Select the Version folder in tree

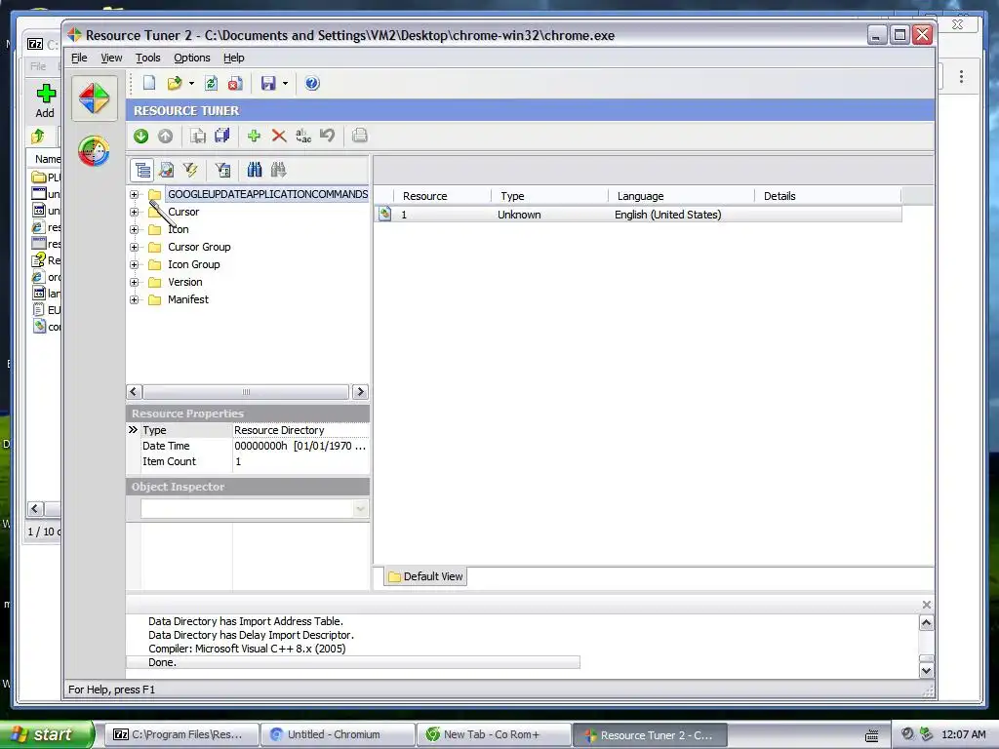click(184, 282)
